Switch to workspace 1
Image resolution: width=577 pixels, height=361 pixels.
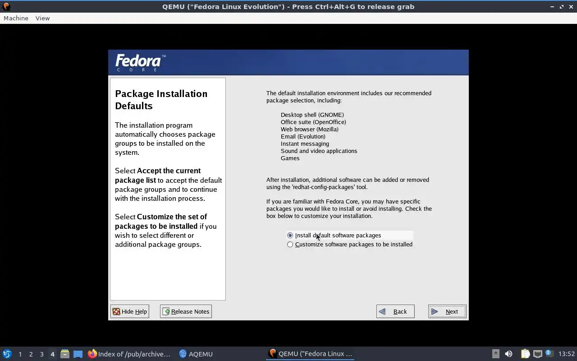coord(20,354)
